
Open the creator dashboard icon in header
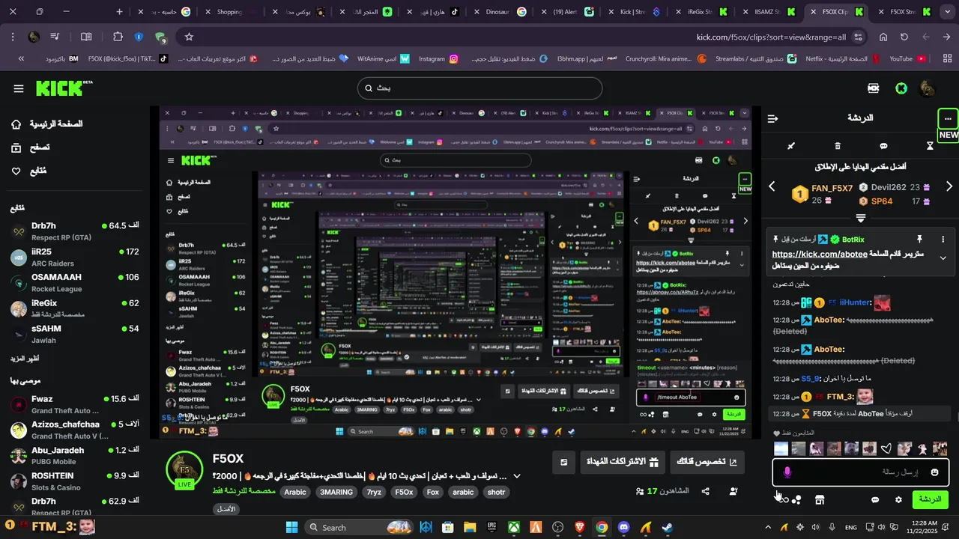click(873, 88)
